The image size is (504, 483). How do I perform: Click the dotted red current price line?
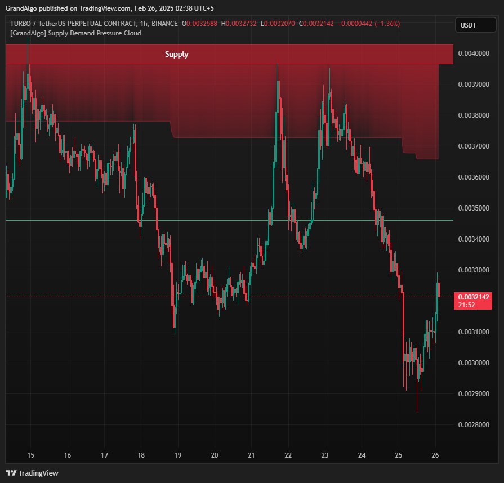point(230,297)
